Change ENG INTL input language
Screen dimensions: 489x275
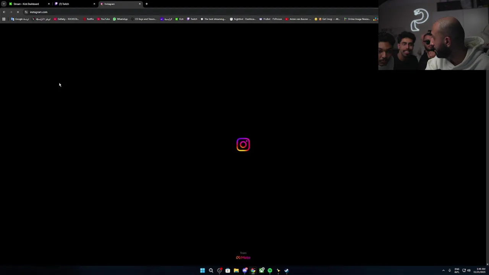[x=457, y=270]
